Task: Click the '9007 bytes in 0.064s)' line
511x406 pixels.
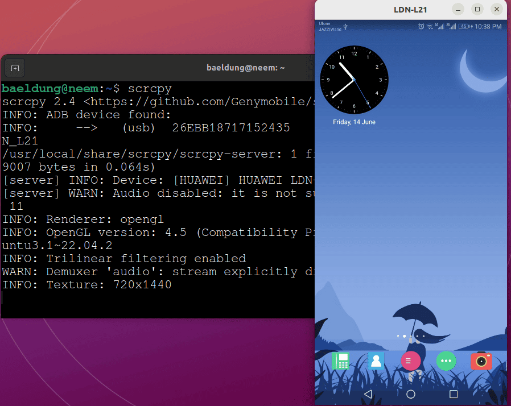Action: coord(79,167)
